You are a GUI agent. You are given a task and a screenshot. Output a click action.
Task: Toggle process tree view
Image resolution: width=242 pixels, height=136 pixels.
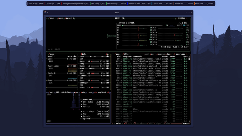(169, 54)
